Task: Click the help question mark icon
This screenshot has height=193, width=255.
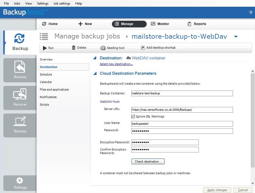Action: point(251,13)
